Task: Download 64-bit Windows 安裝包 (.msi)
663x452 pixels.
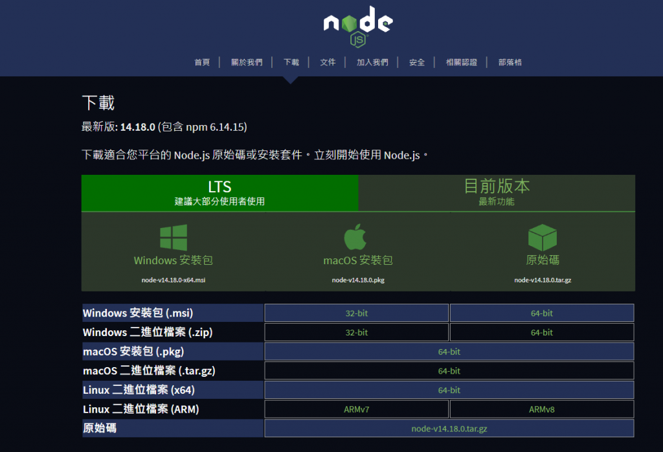Action: click(542, 313)
